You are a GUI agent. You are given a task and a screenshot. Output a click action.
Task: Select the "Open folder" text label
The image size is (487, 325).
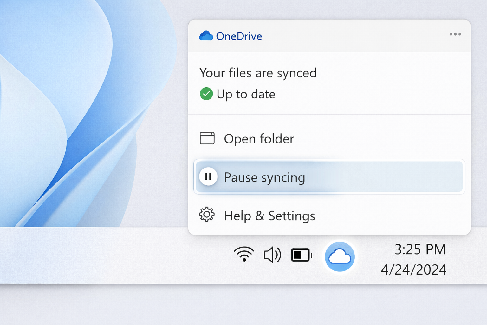pos(259,139)
